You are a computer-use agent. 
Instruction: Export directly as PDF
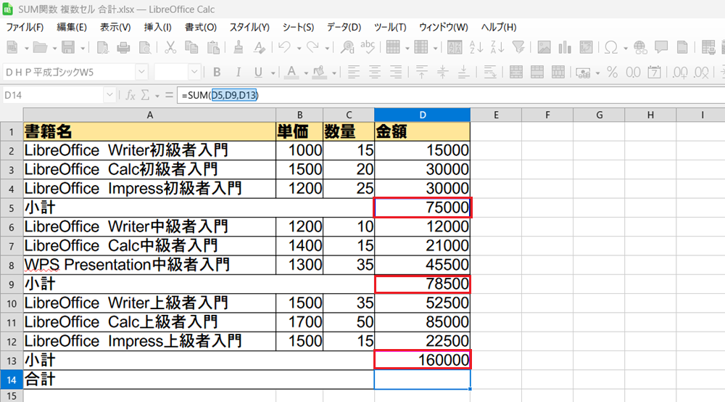click(x=103, y=47)
